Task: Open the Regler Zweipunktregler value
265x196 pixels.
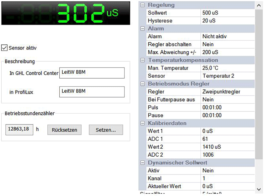Action: click(x=227, y=92)
